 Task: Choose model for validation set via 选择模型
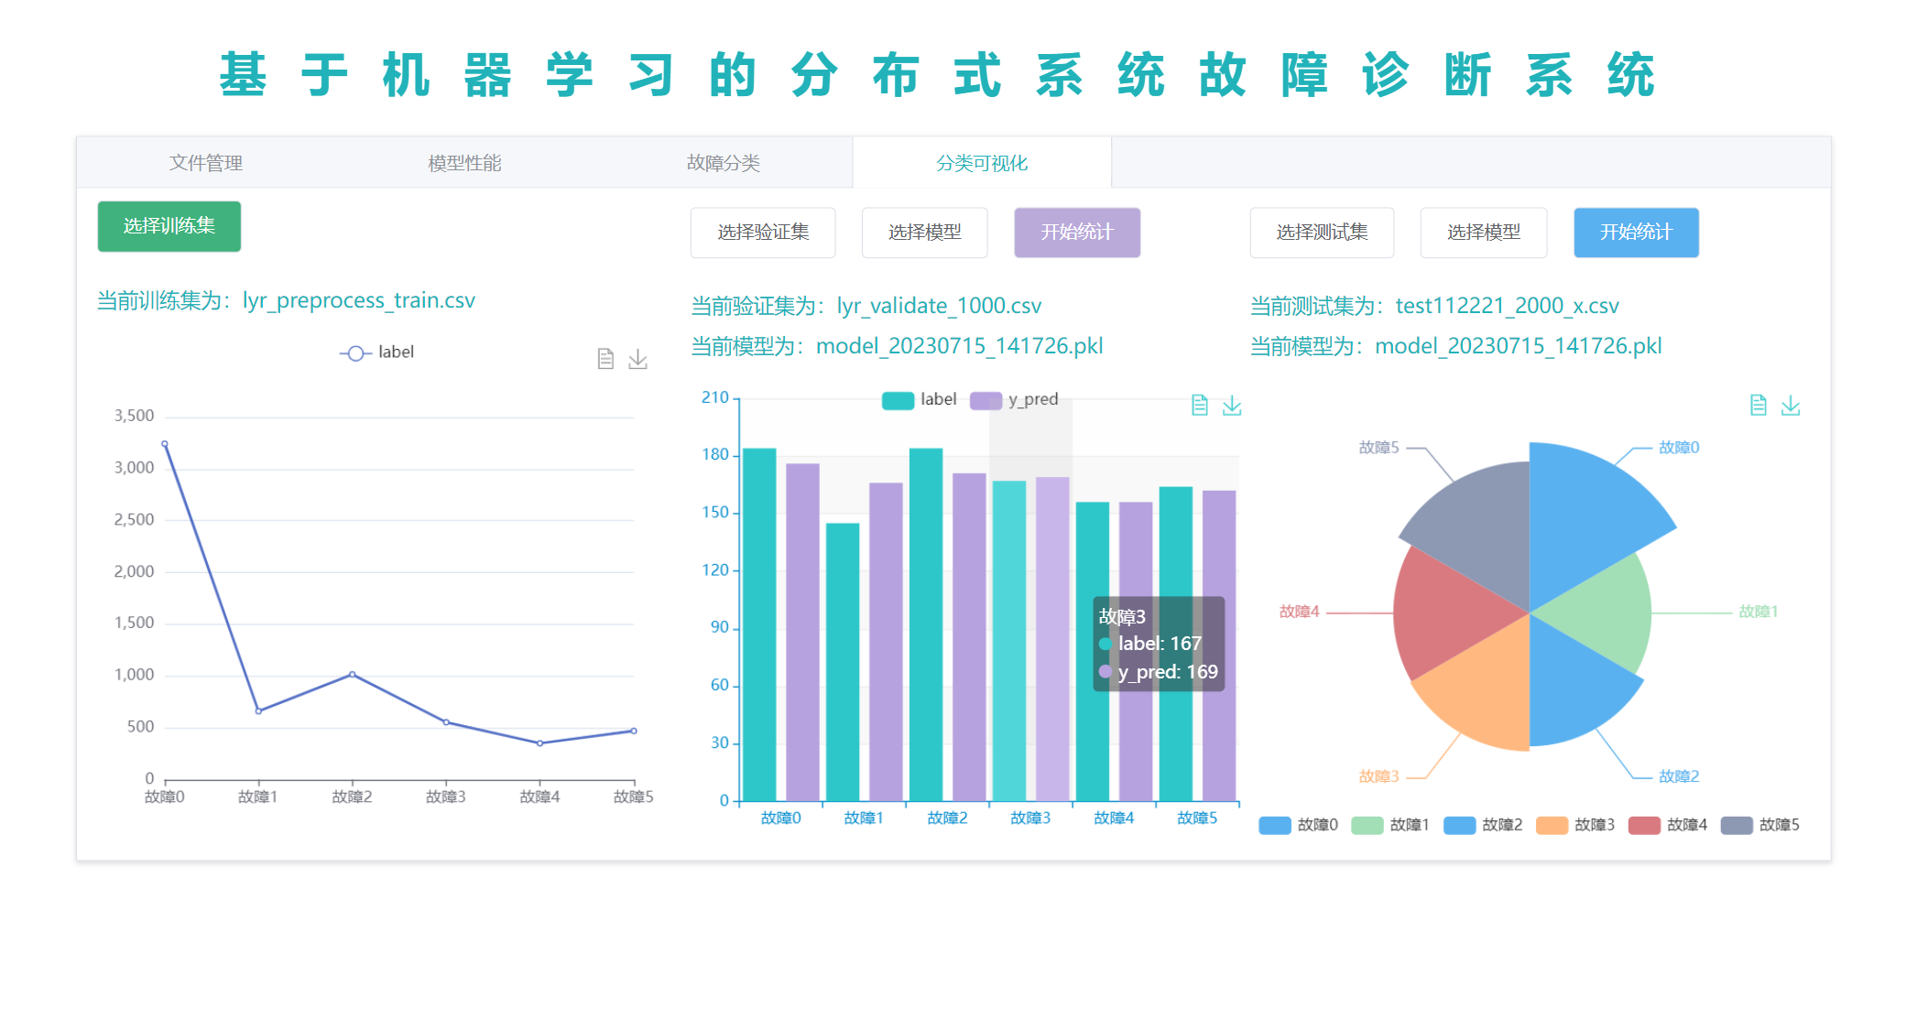click(924, 233)
